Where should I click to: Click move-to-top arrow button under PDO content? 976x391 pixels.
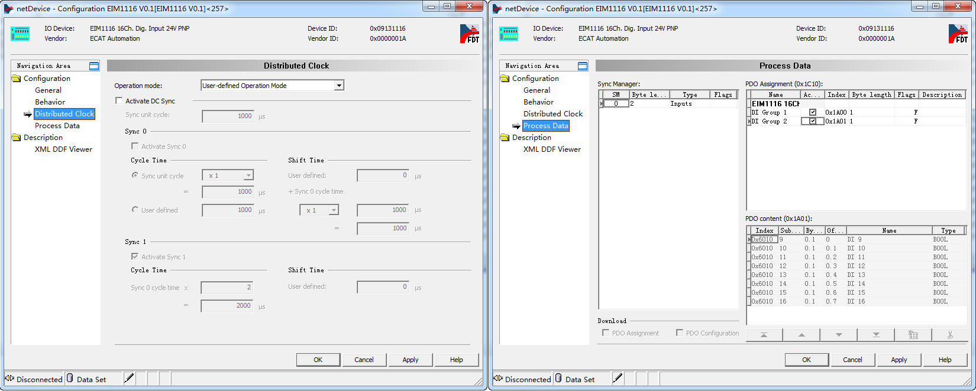point(764,335)
